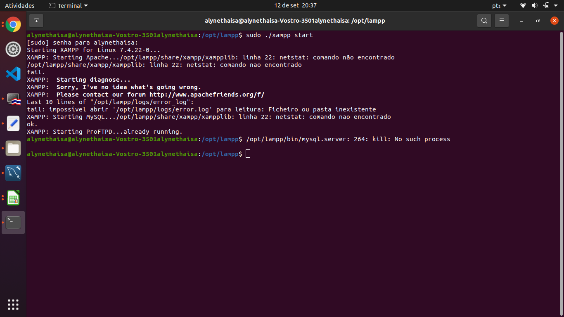The image size is (564, 317).
Task: Click the 'sudo ./xampp start' command text
Action: (x=280, y=35)
